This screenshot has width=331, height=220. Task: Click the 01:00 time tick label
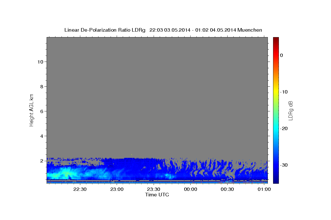click(264, 189)
